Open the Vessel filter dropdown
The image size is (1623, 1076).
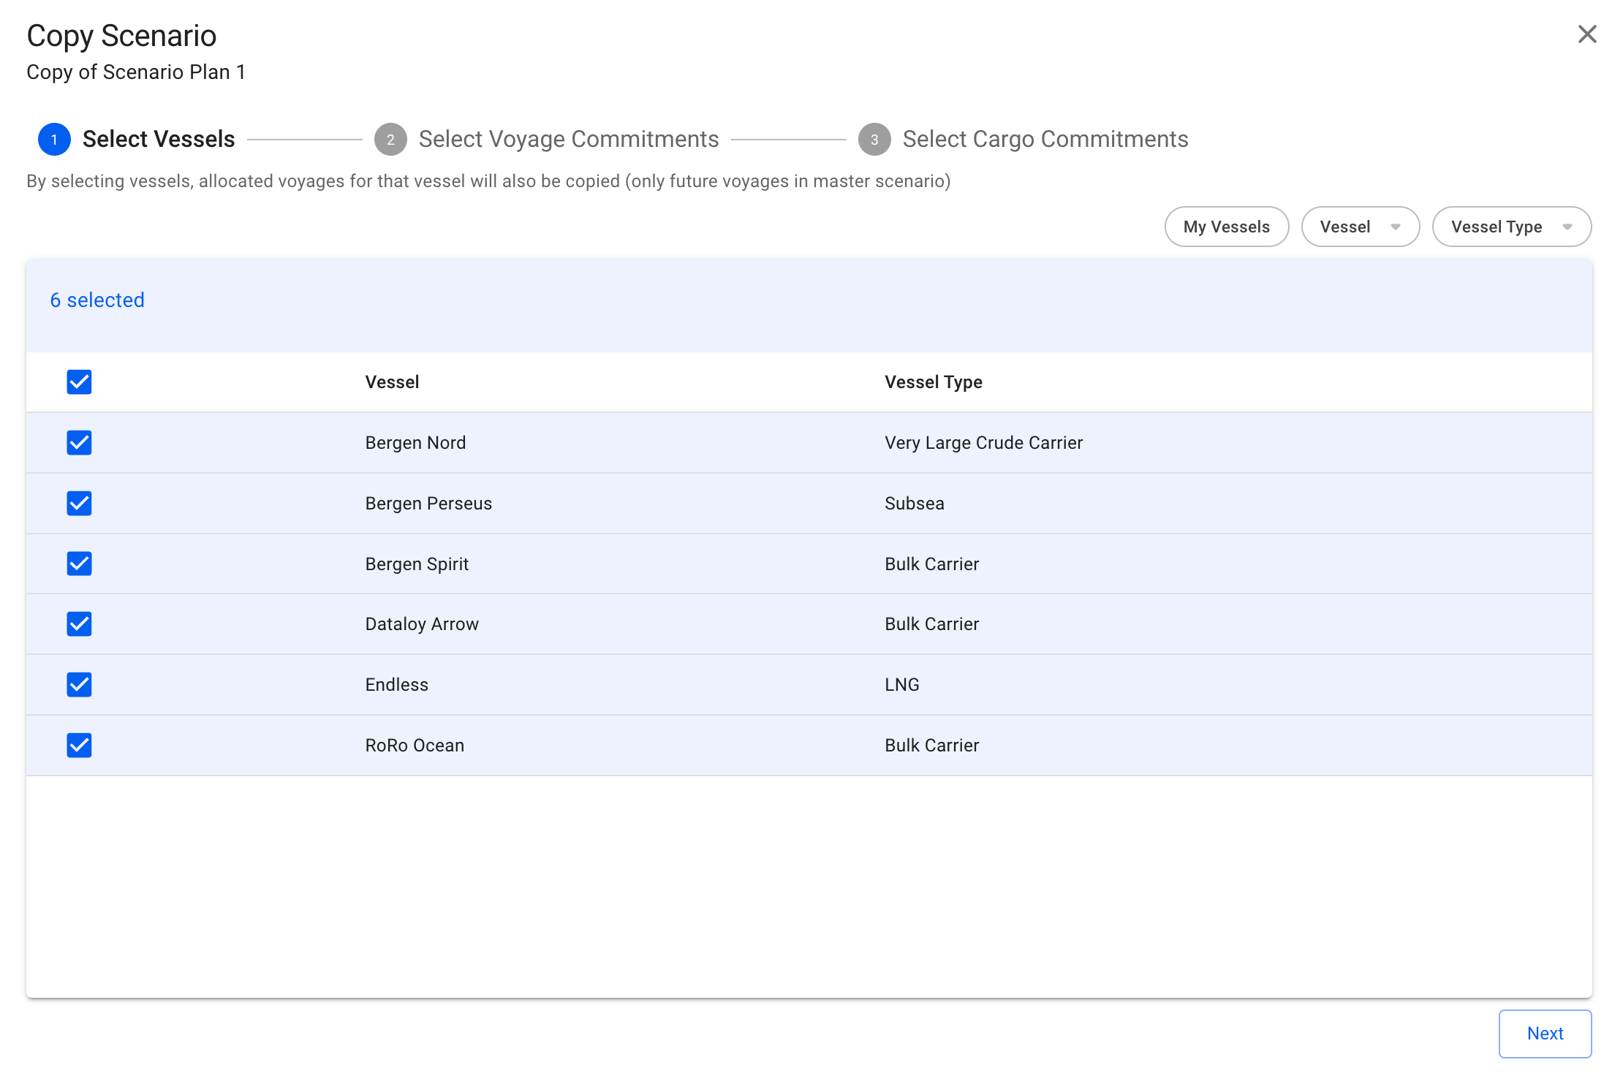coord(1360,227)
